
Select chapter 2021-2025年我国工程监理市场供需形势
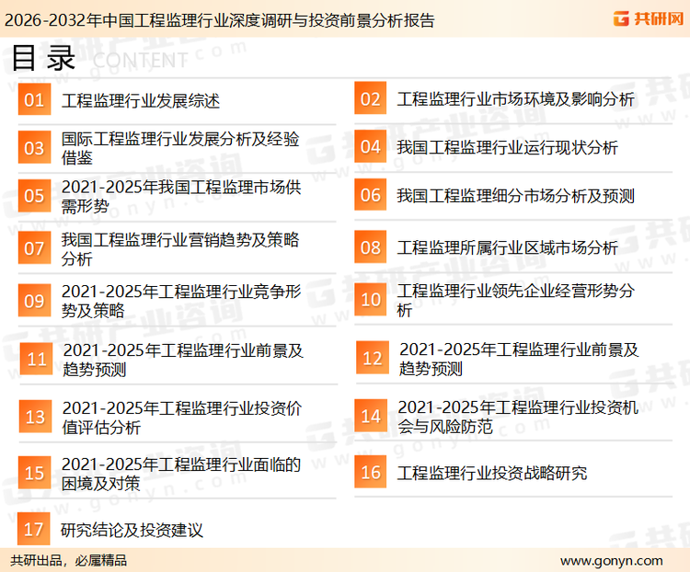[x=181, y=197]
